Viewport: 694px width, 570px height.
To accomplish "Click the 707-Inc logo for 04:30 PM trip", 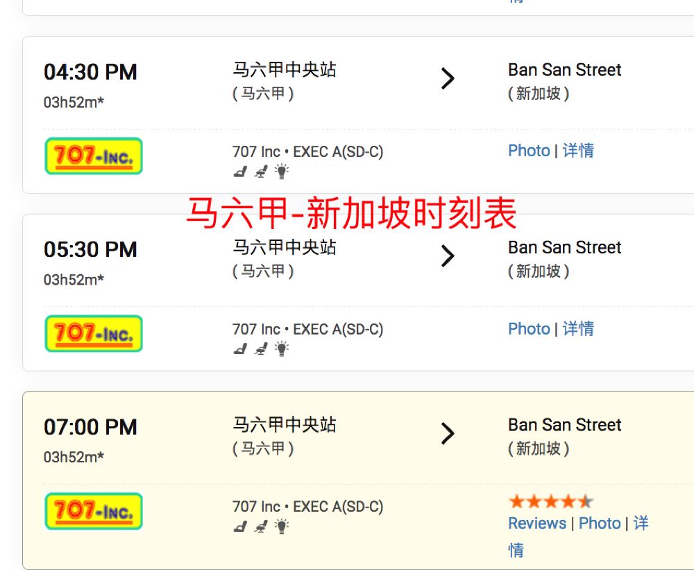I will point(94,156).
